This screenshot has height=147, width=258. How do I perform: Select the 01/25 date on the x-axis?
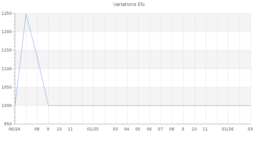pyautogui.click(x=93, y=129)
